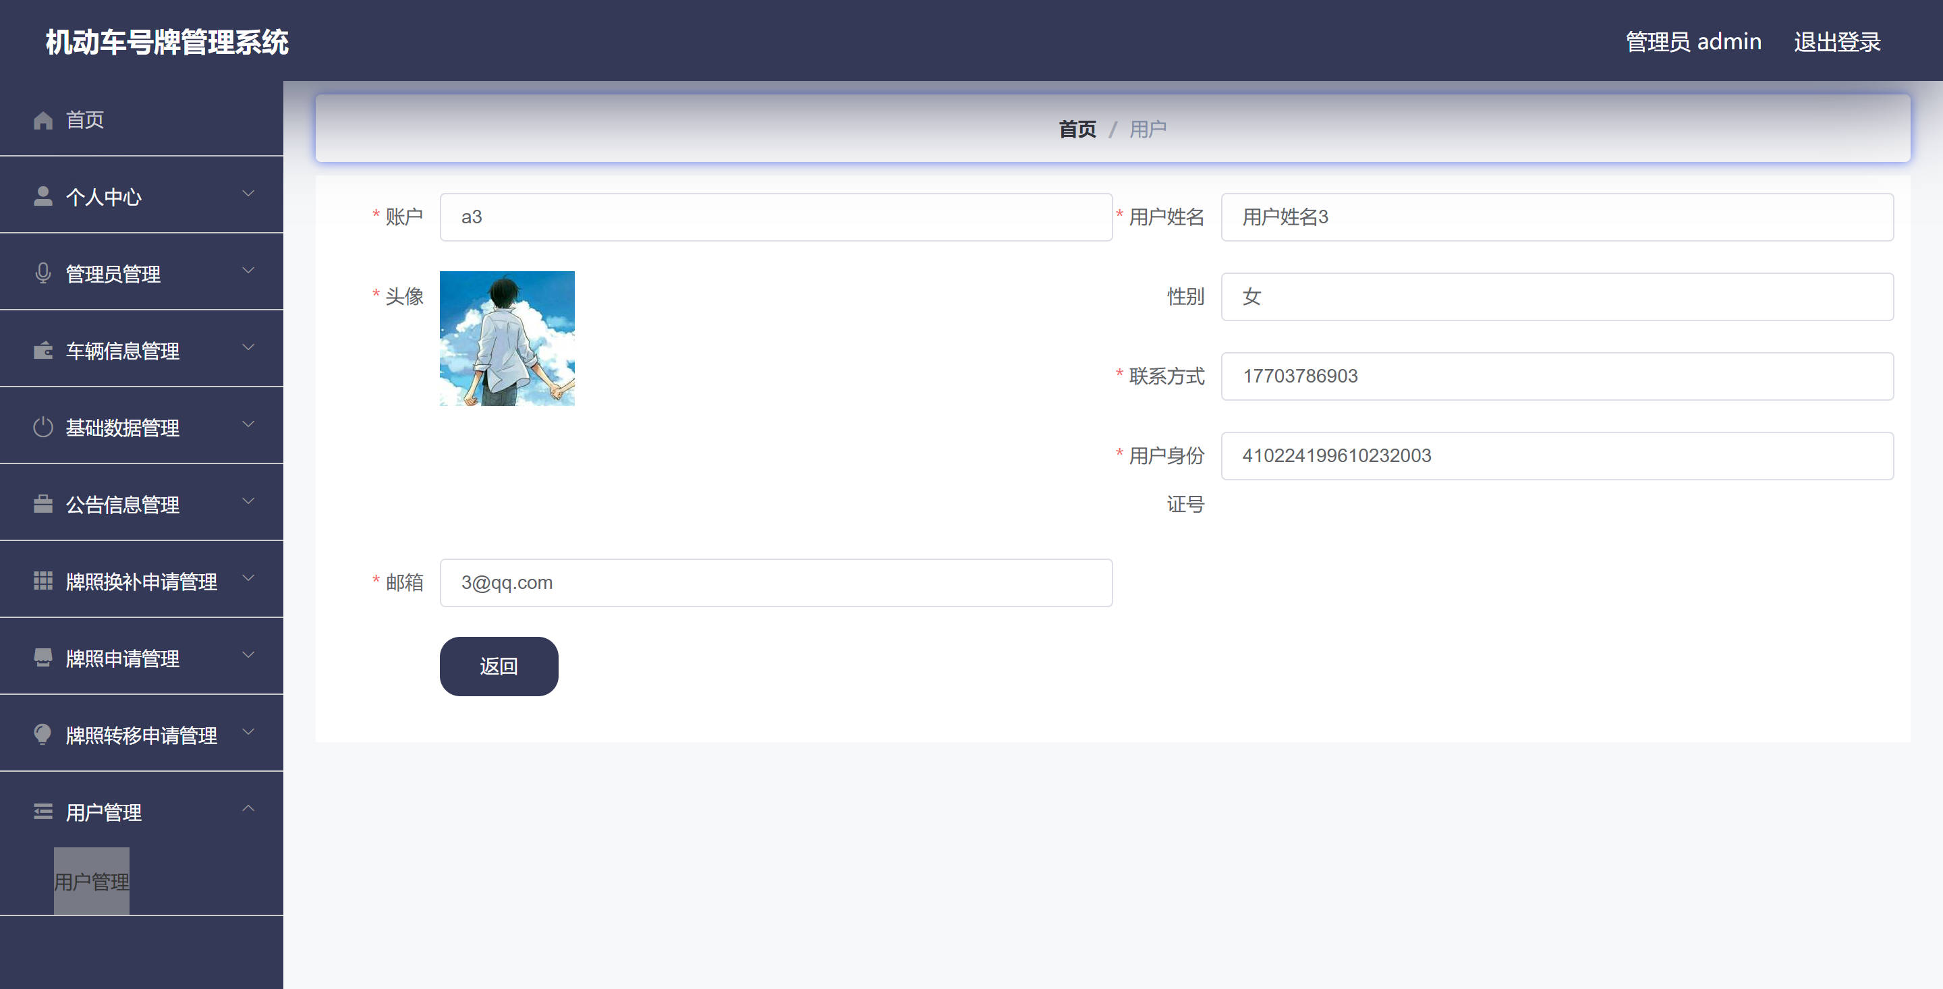The height and width of the screenshot is (989, 1943).
Task: Open the 牌照申请管理 menu label
Action: pos(122,659)
